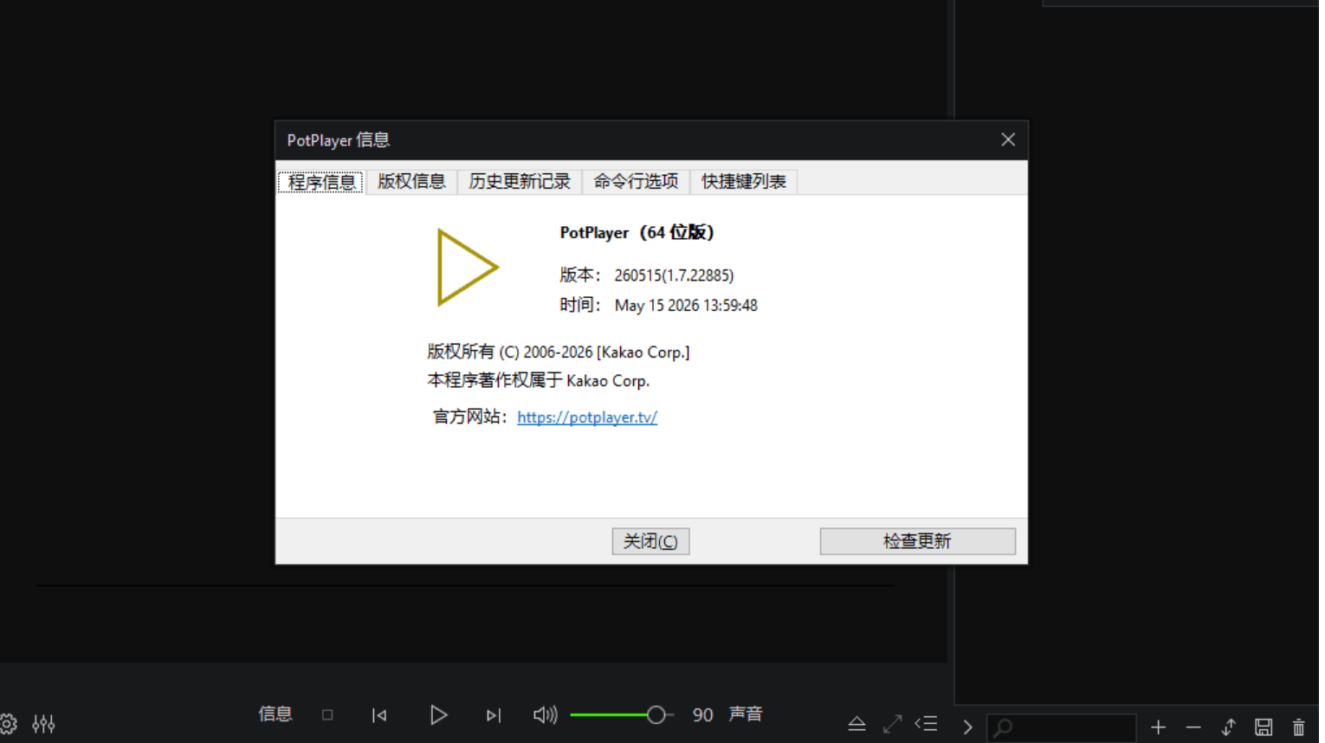Mute the speaker volume icon
The height and width of the screenshot is (743, 1325).
point(545,715)
